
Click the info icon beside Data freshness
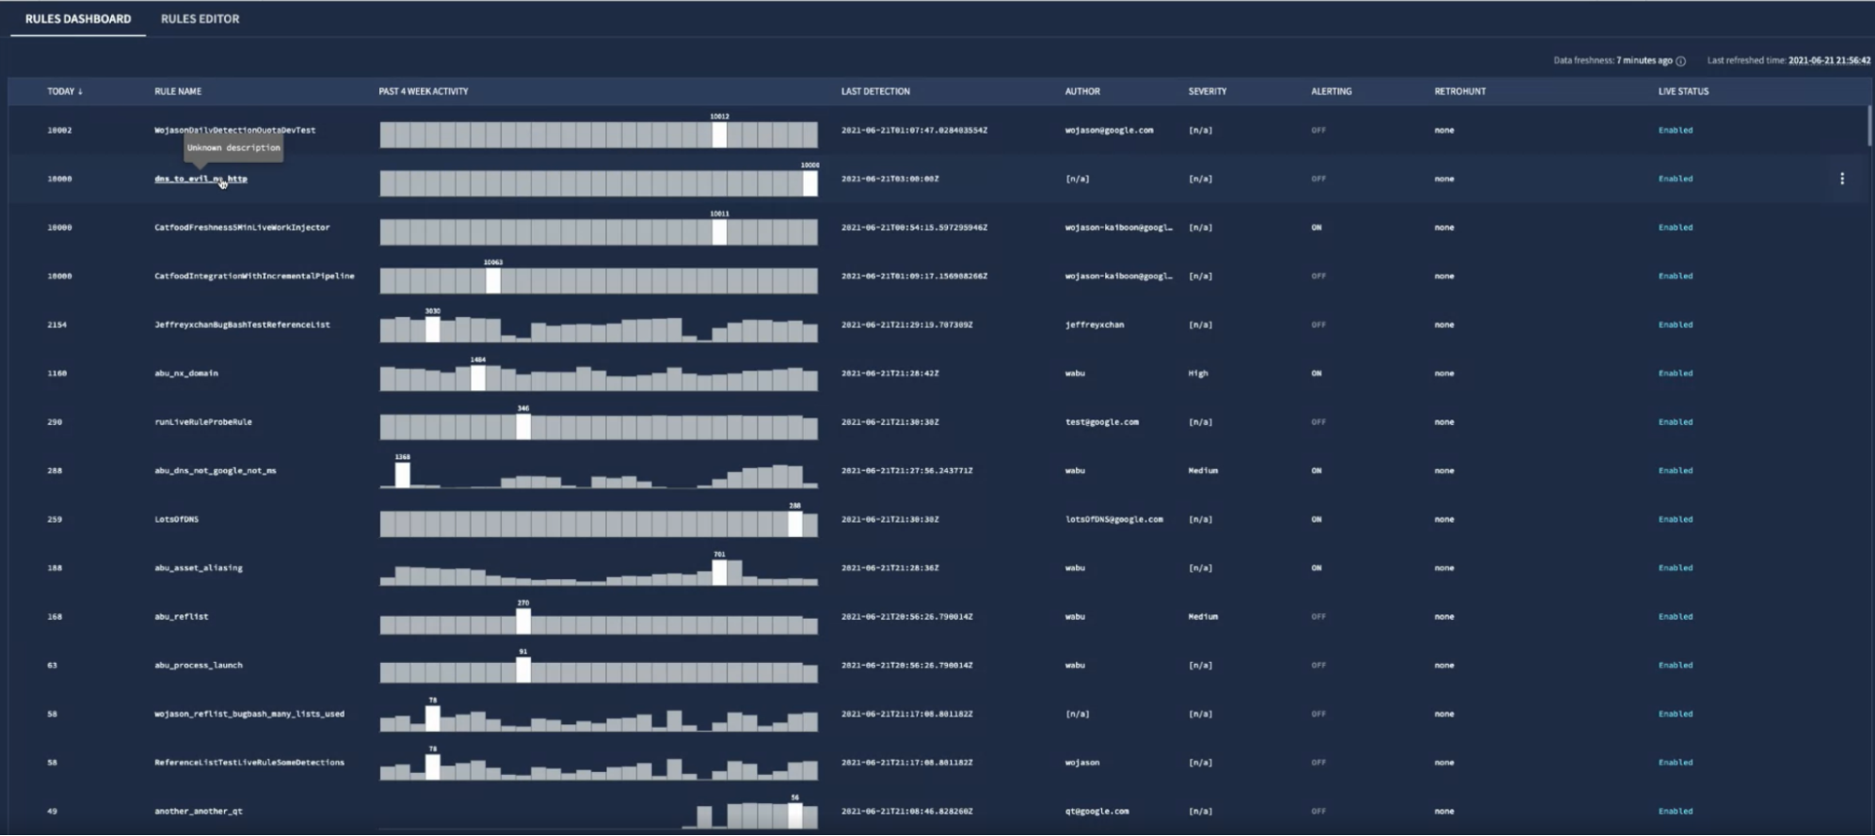(x=1680, y=61)
